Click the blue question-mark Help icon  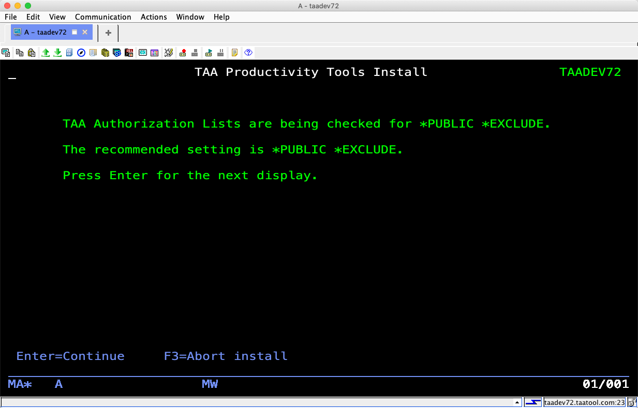248,53
